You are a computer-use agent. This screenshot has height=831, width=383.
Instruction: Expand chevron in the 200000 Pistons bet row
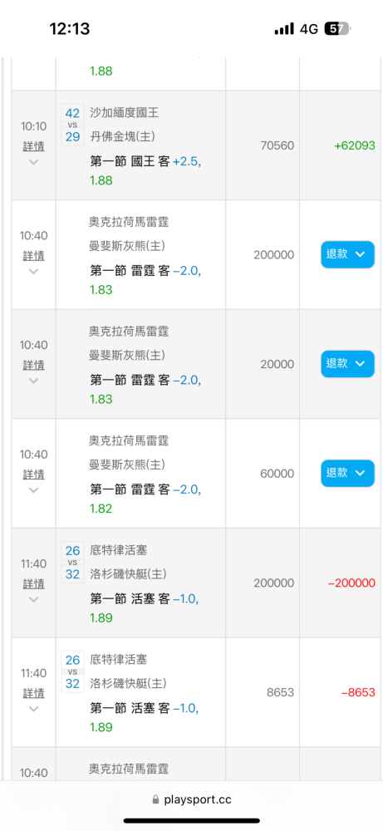point(33,599)
